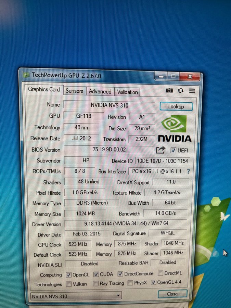Click the Resizable BAR Disabled field
The image size is (231, 308).
168,262
